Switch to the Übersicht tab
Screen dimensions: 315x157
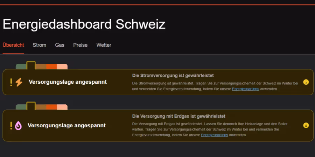point(13,45)
